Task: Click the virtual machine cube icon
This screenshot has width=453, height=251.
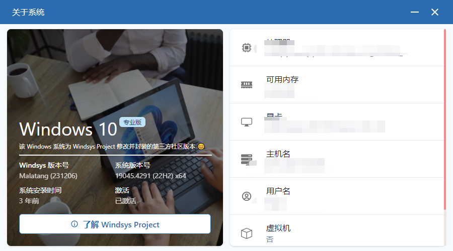Action: pyautogui.click(x=247, y=233)
